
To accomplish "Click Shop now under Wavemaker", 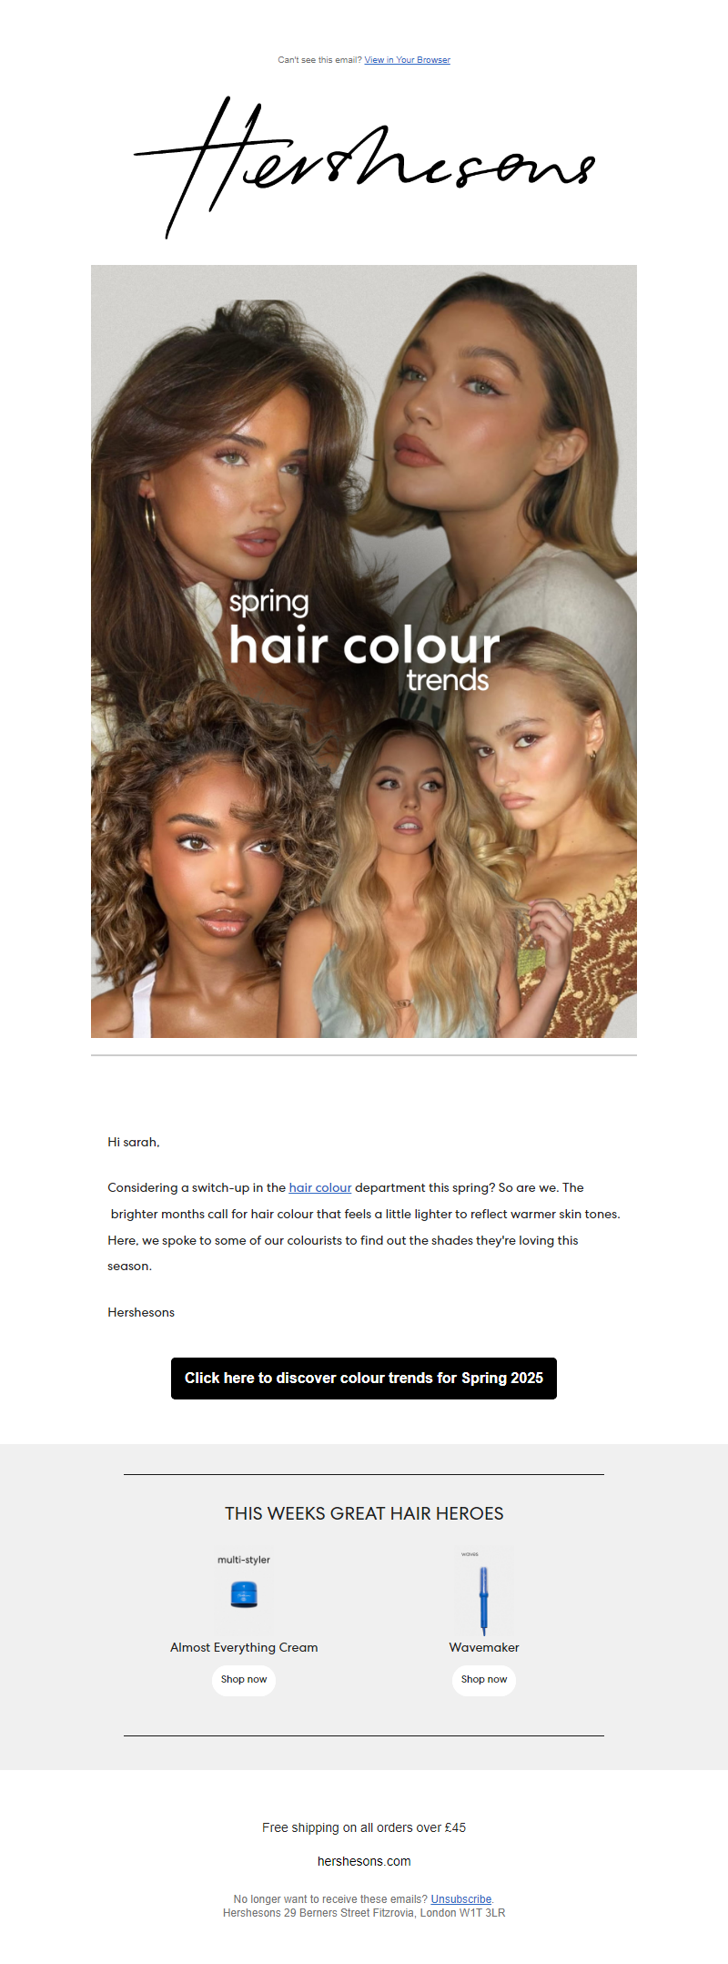I will pyautogui.click(x=484, y=1680).
